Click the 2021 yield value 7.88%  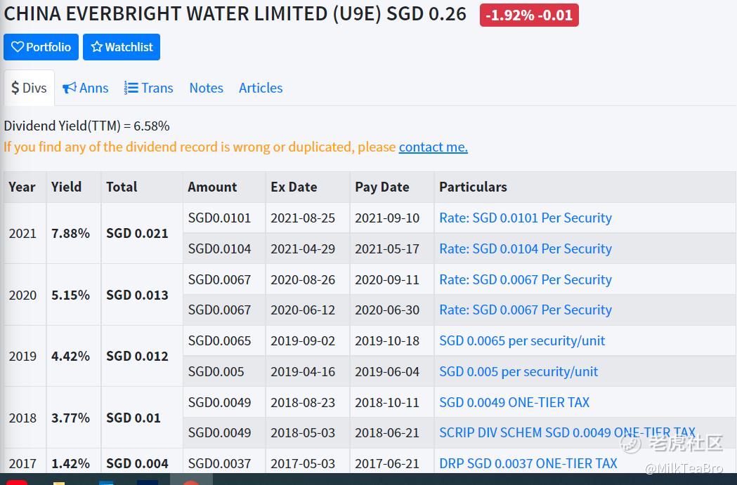[x=70, y=233]
